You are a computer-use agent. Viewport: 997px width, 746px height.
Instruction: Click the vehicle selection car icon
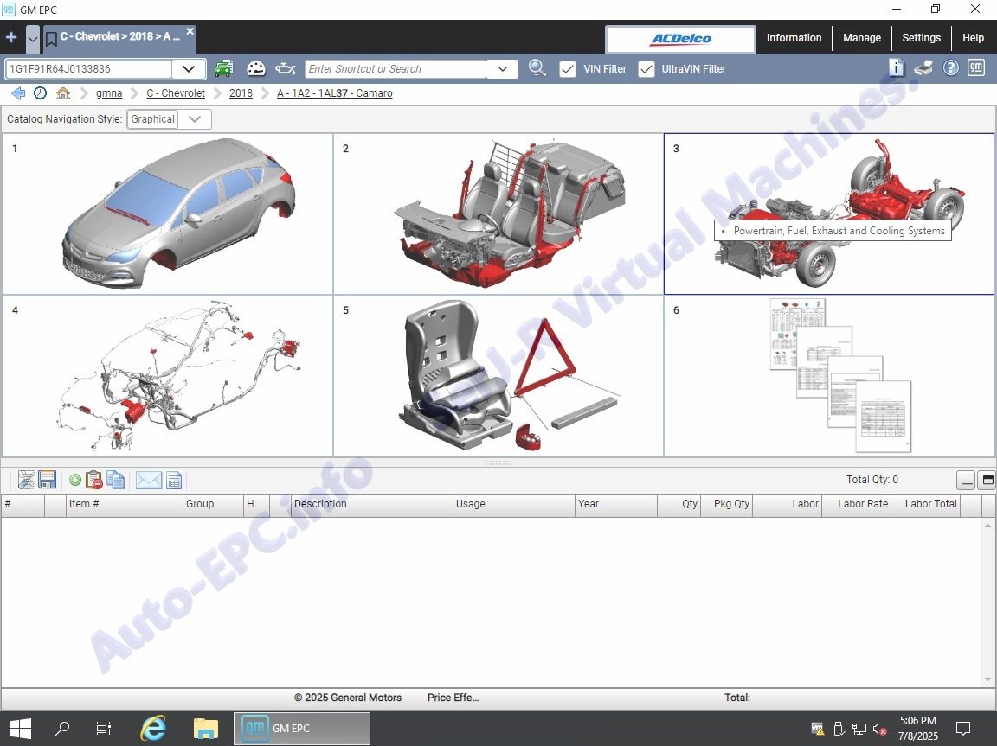pyautogui.click(x=224, y=69)
